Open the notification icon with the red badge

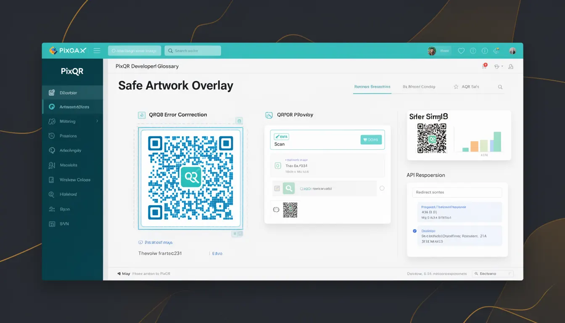click(x=484, y=66)
